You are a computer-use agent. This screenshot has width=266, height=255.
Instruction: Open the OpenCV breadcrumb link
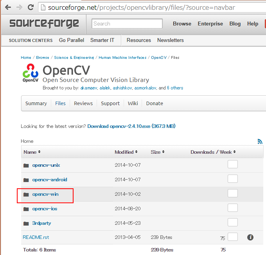tap(159, 58)
